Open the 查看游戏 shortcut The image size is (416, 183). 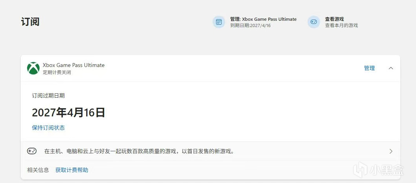coord(334,19)
